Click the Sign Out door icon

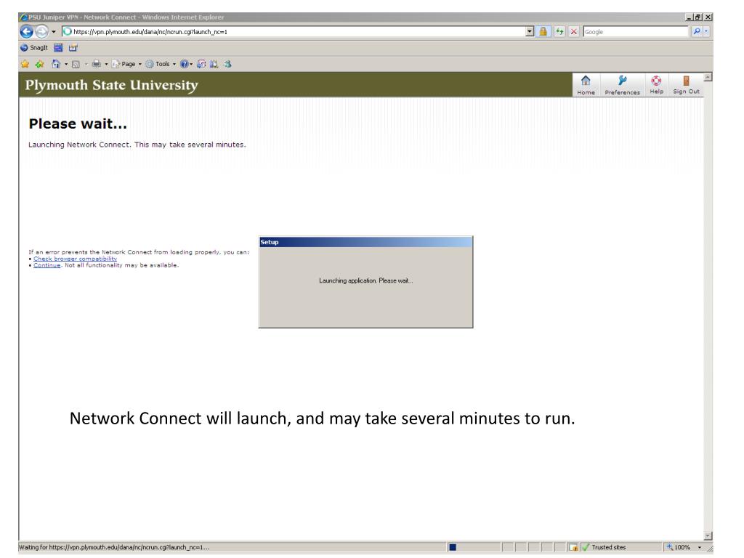pyautogui.click(x=686, y=85)
